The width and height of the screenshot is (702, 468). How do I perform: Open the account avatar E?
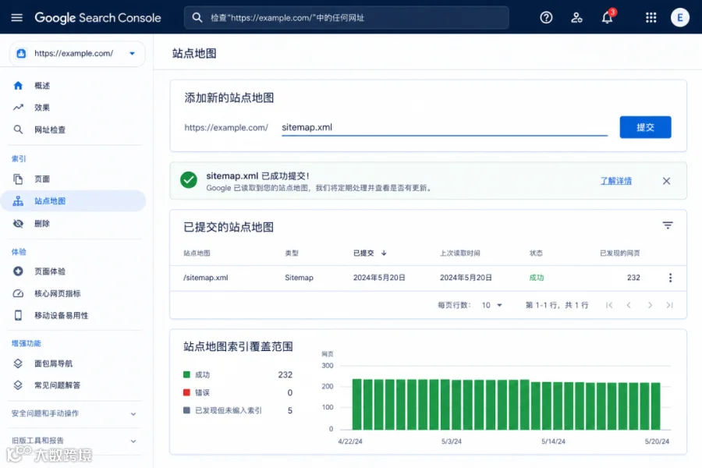pos(679,17)
